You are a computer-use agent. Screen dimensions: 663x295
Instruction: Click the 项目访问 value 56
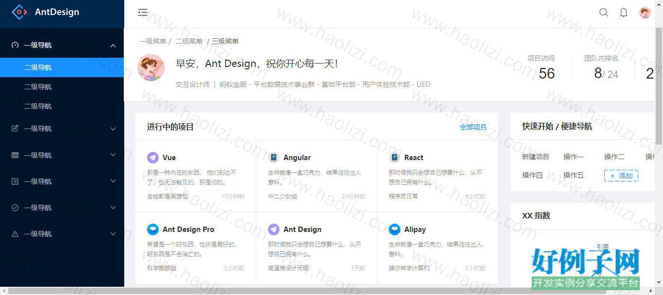point(547,73)
